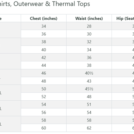134x134 pixels.
Task: Click waist measurement 40½
Action: (89, 73)
